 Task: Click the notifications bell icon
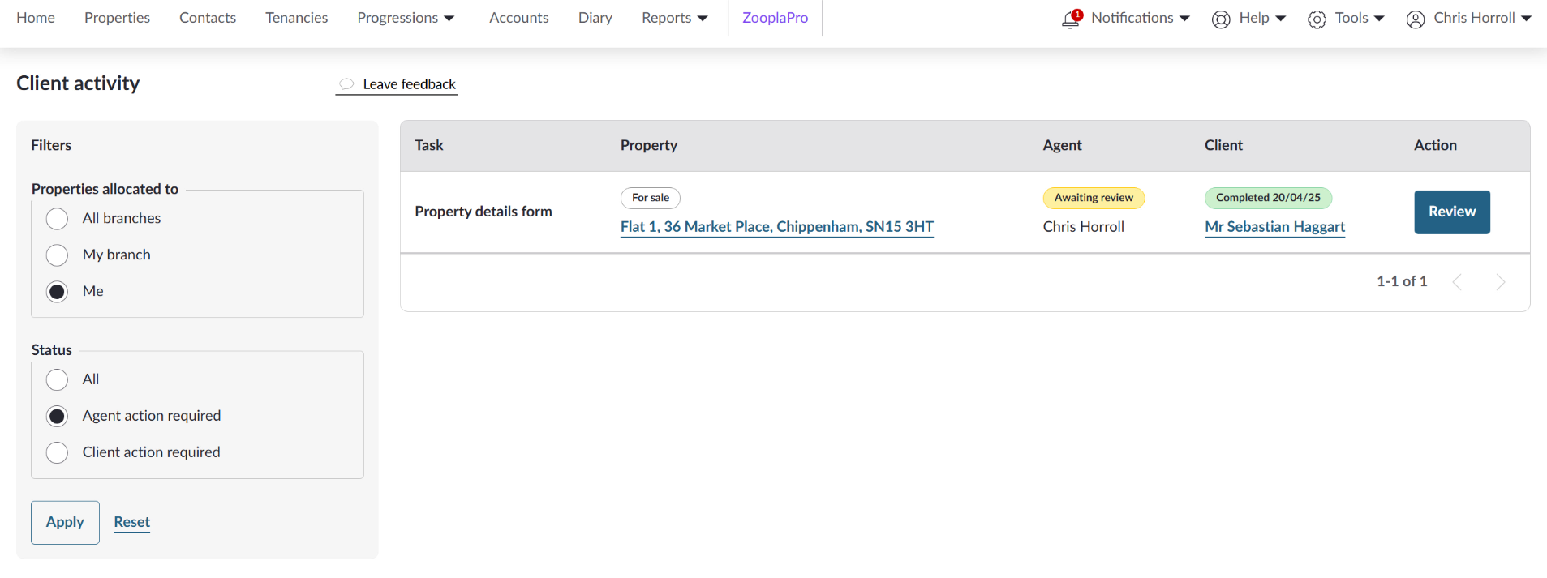click(1072, 19)
